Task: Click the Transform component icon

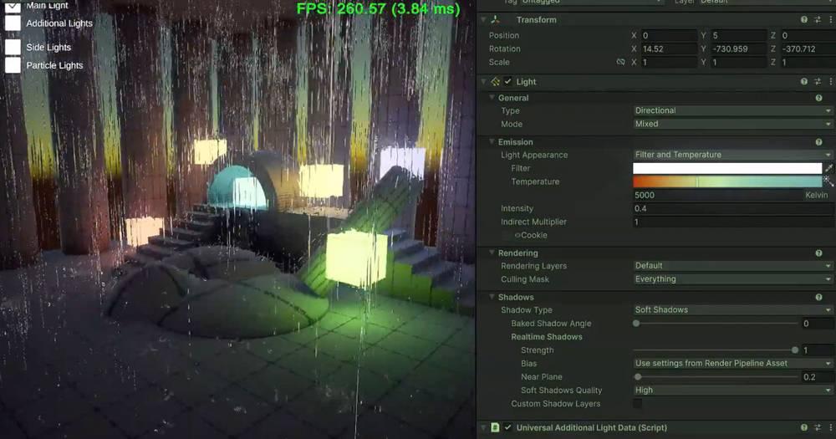Action: 495,20
